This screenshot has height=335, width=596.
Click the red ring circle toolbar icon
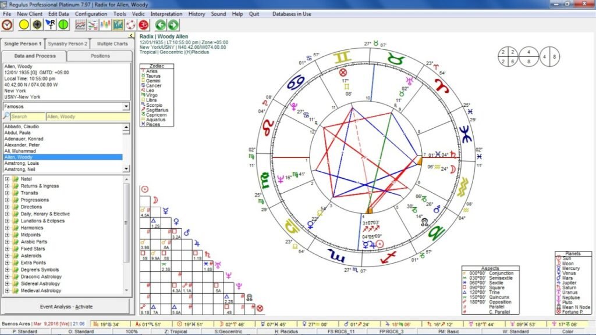click(x=130, y=25)
